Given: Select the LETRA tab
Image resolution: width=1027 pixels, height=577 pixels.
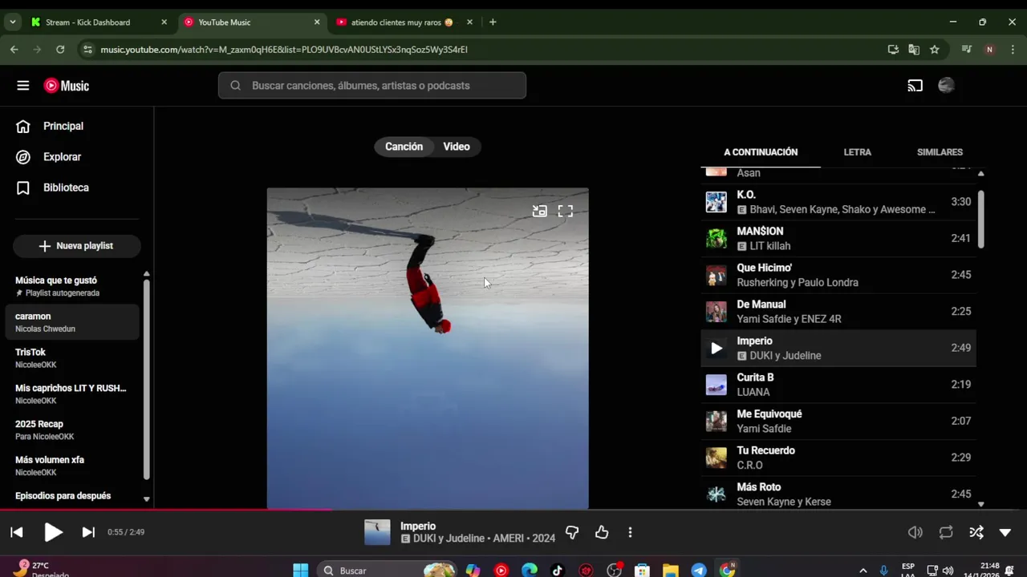Looking at the screenshot, I should [857, 152].
